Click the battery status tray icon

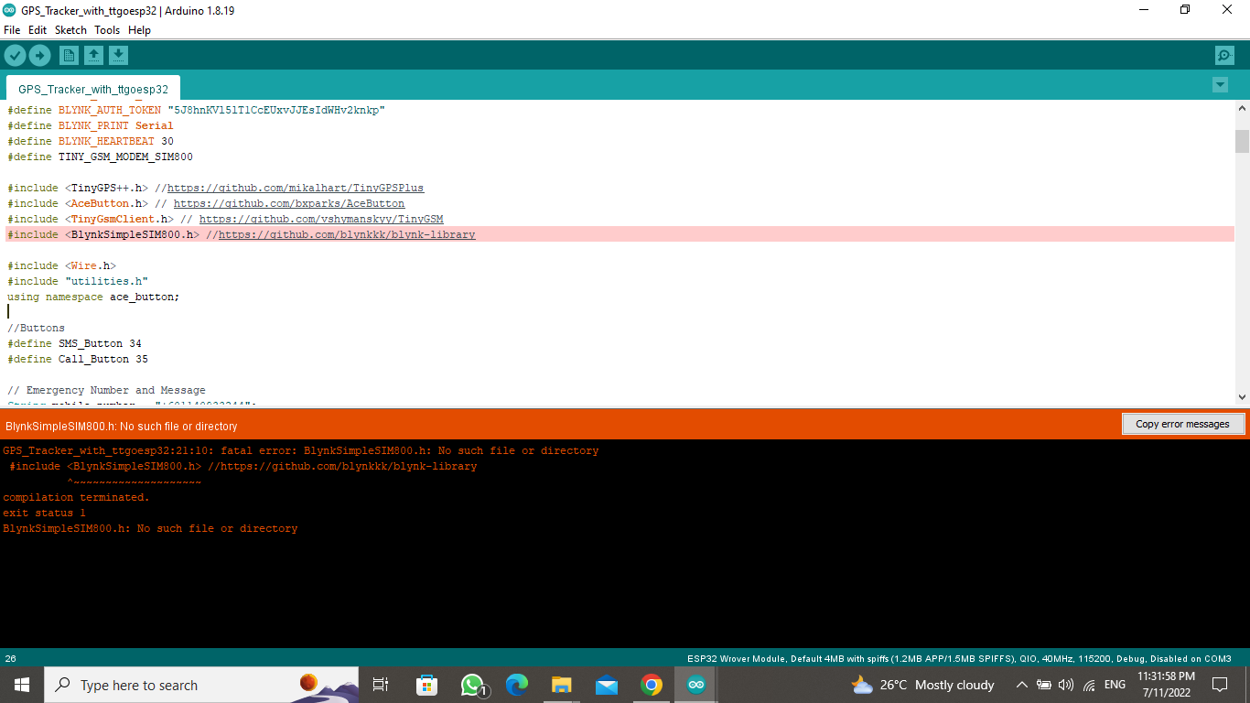click(x=1044, y=685)
